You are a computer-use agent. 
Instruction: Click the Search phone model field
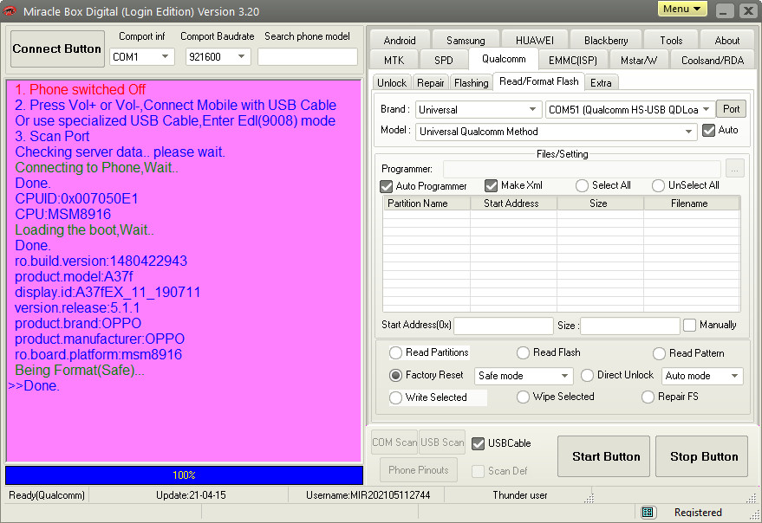pos(308,57)
